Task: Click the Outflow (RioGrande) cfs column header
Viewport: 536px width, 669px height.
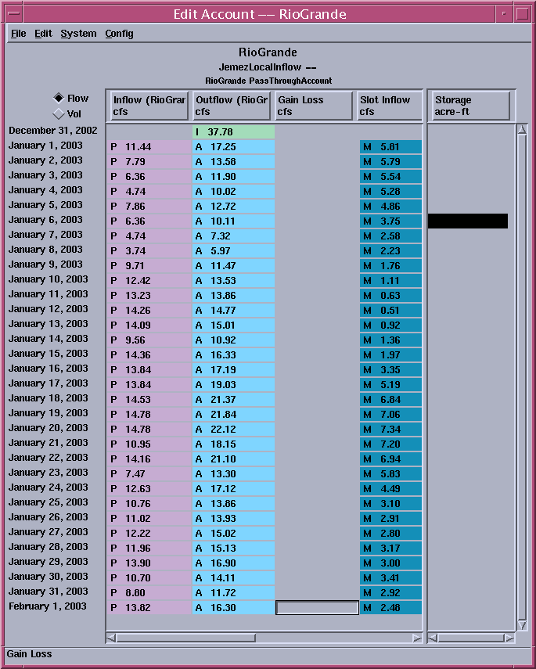Action: (x=232, y=106)
